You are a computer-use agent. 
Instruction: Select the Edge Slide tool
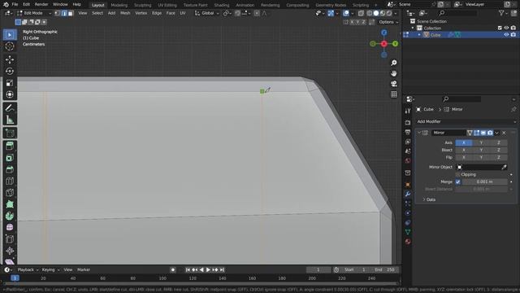point(10,238)
